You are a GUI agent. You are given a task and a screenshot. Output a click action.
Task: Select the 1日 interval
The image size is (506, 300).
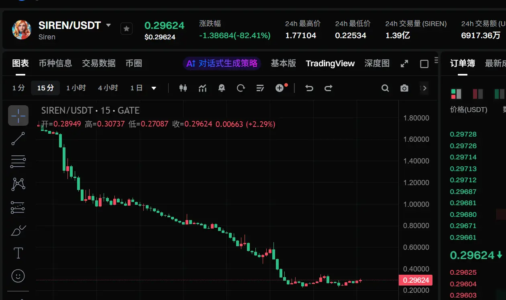[137, 88]
